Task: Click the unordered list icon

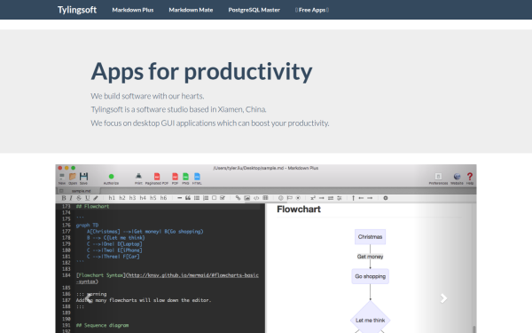Action: coord(197,198)
